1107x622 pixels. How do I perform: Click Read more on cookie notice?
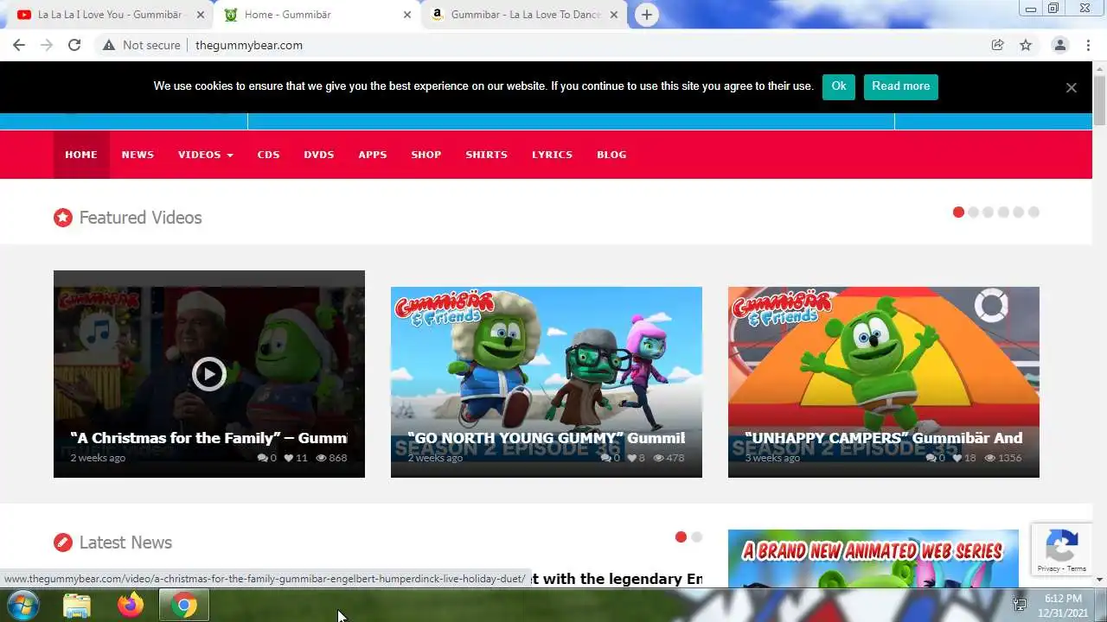point(901,86)
